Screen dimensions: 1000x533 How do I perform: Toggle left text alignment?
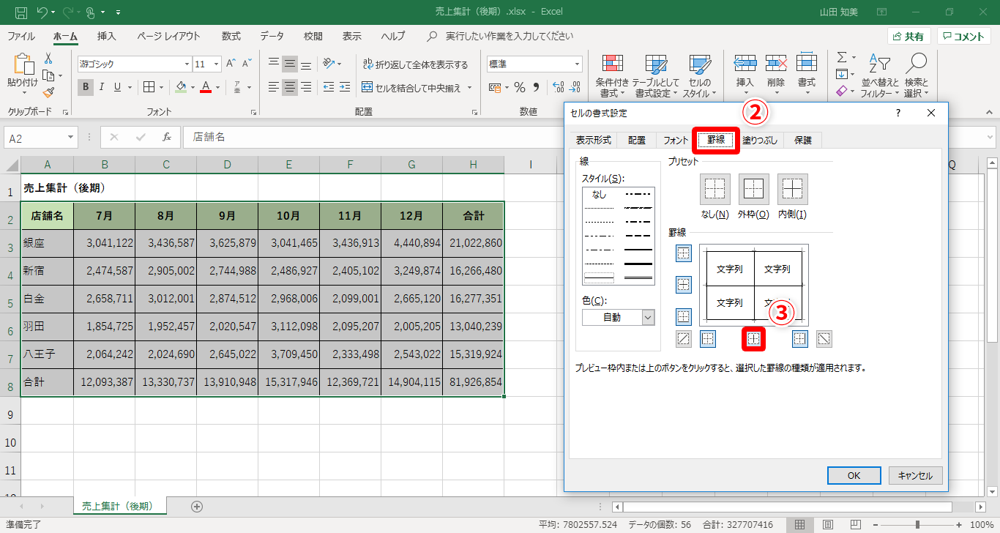point(273,87)
